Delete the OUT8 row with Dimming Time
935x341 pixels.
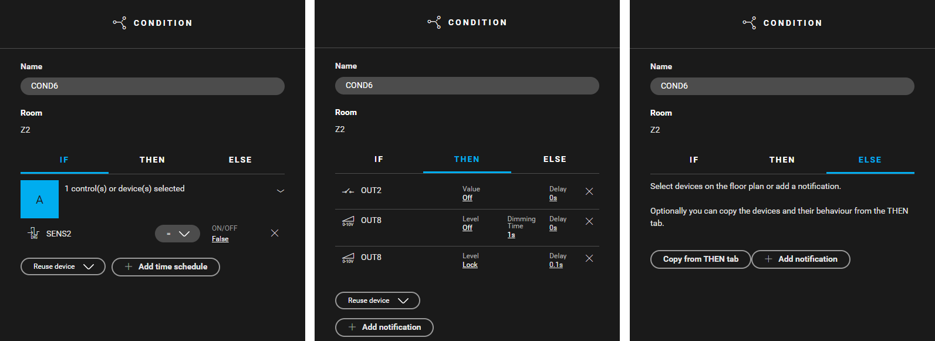click(x=589, y=221)
